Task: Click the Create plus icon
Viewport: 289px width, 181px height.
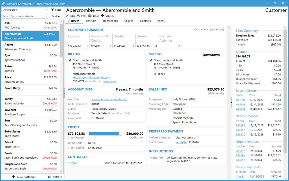Action: pos(102,16)
